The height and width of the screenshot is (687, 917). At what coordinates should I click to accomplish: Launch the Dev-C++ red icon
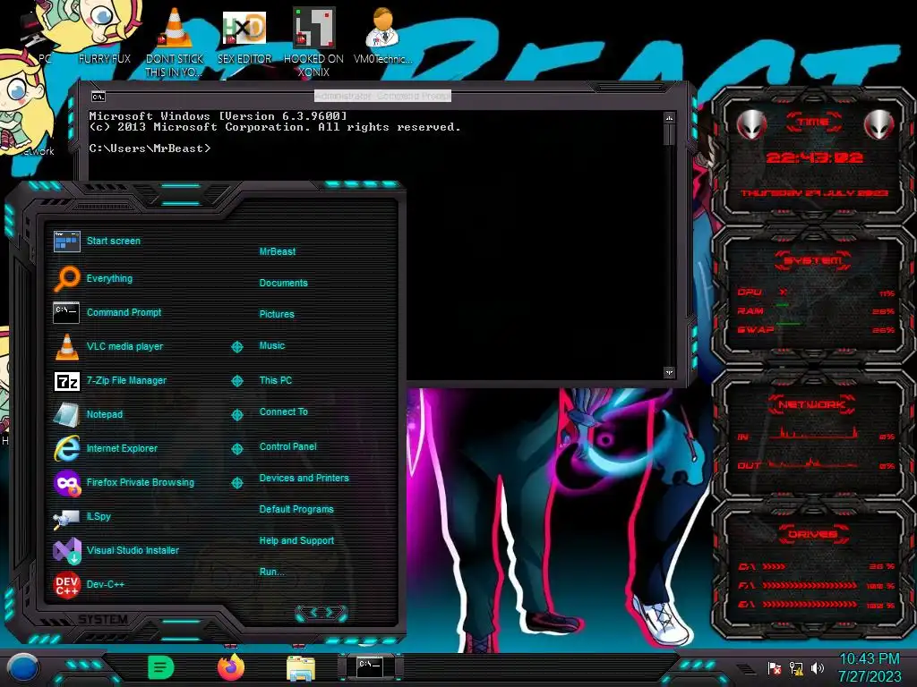pyautogui.click(x=66, y=584)
